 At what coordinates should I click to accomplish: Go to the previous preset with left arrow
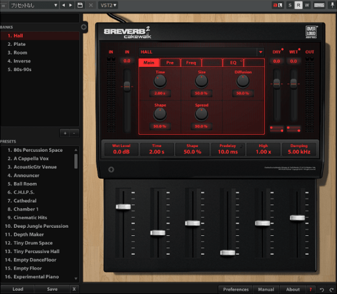tap(63, 5)
